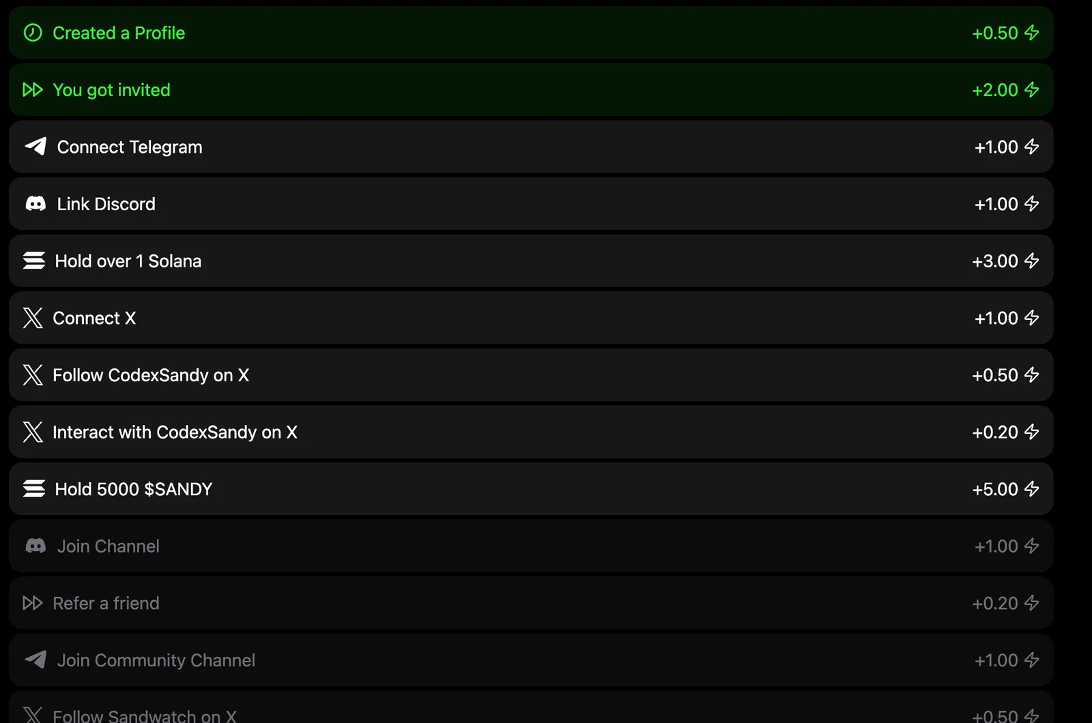Select the Hold 5000 $SANDY task row
The height and width of the screenshot is (723, 1092).
(531, 489)
